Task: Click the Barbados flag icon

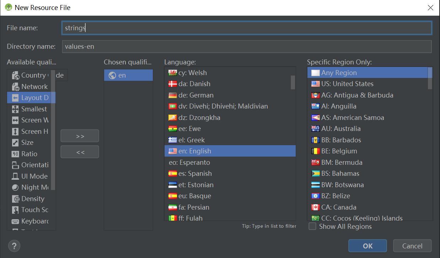Action: point(315,140)
